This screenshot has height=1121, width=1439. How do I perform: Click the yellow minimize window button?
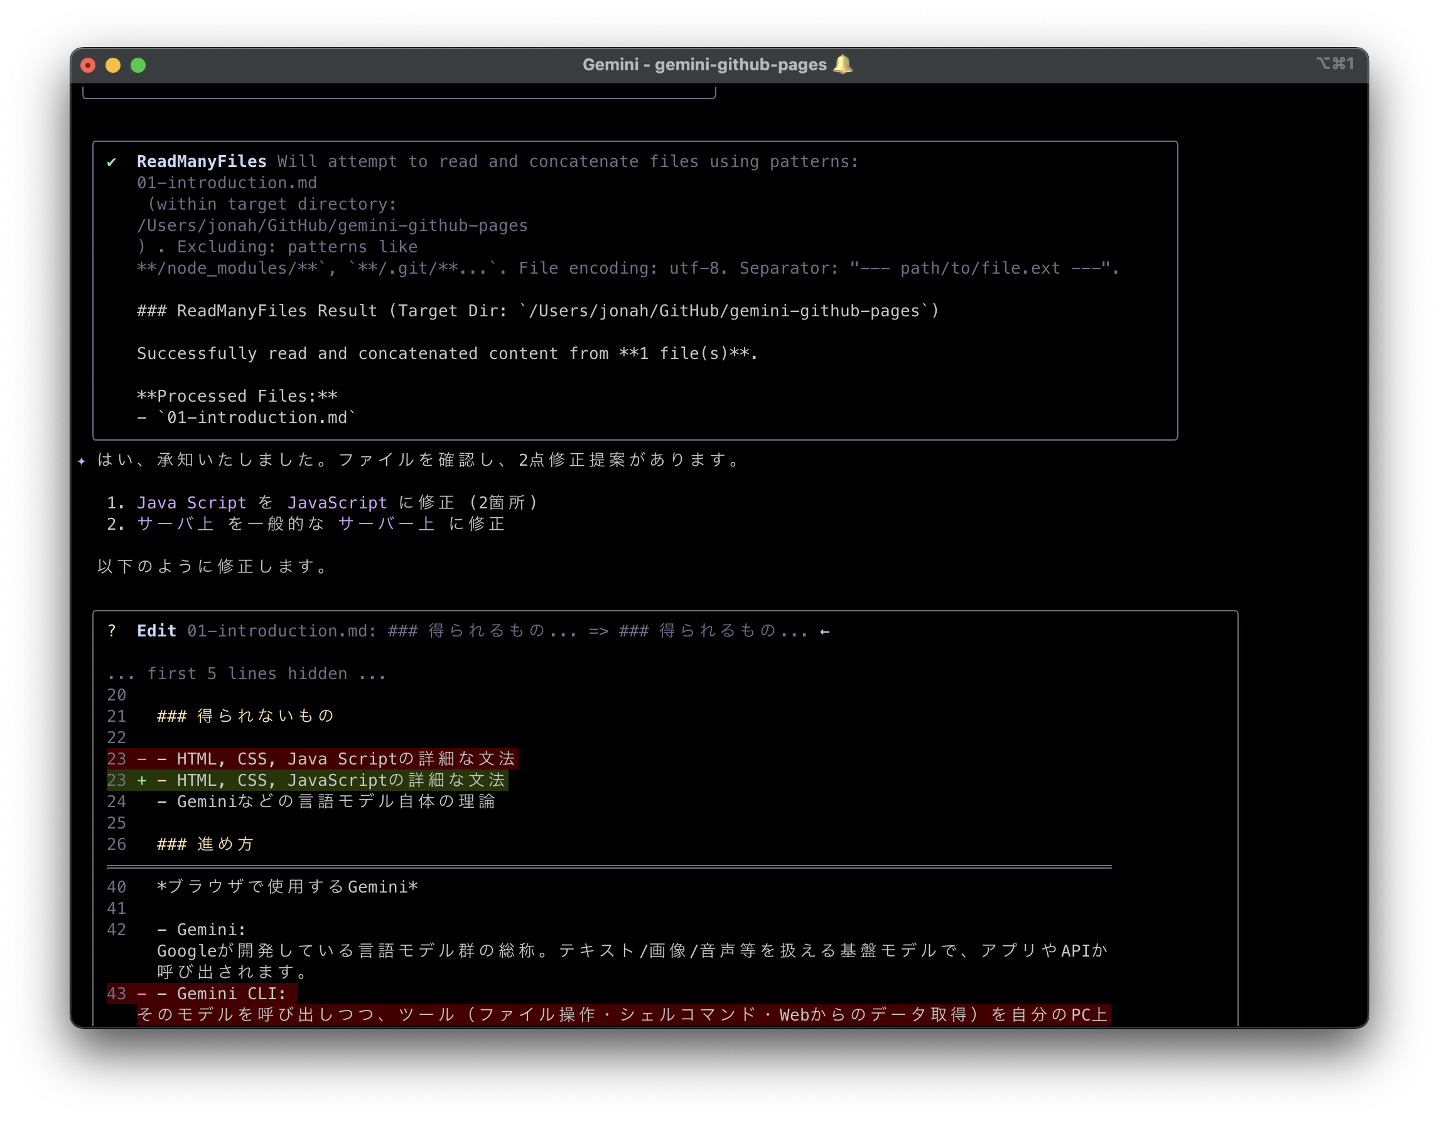coord(114,65)
